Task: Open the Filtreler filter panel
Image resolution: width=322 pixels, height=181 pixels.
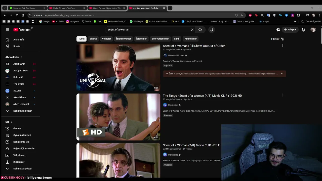Action: [278, 39]
